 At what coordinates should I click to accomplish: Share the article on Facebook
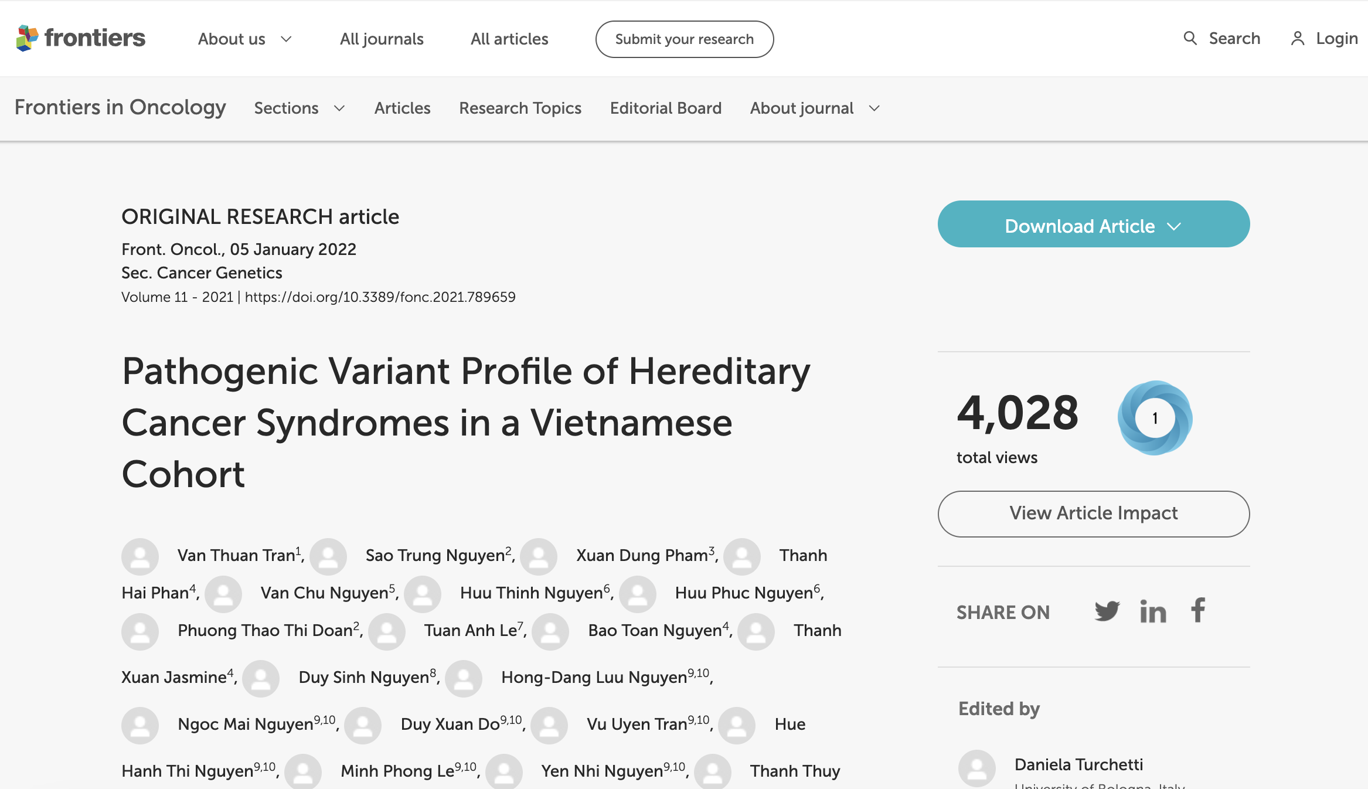click(x=1198, y=611)
